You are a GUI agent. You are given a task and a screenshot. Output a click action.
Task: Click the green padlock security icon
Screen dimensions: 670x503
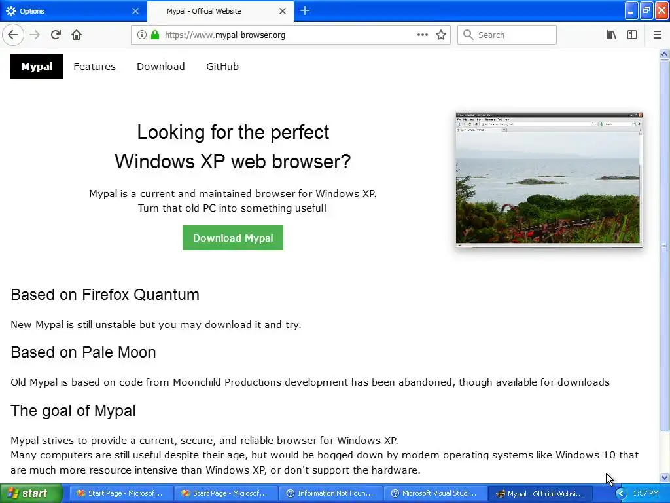point(155,35)
